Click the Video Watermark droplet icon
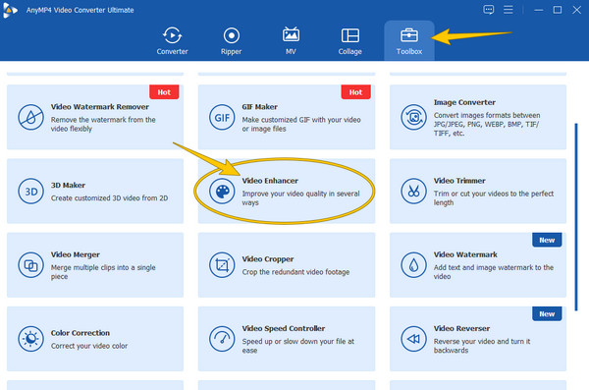Image resolution: width=589 pixels, height=390 pixels. 413,265
